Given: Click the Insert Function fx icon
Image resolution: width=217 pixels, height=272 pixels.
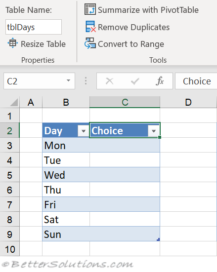Looking at the screenshot, I should [160, 81].
